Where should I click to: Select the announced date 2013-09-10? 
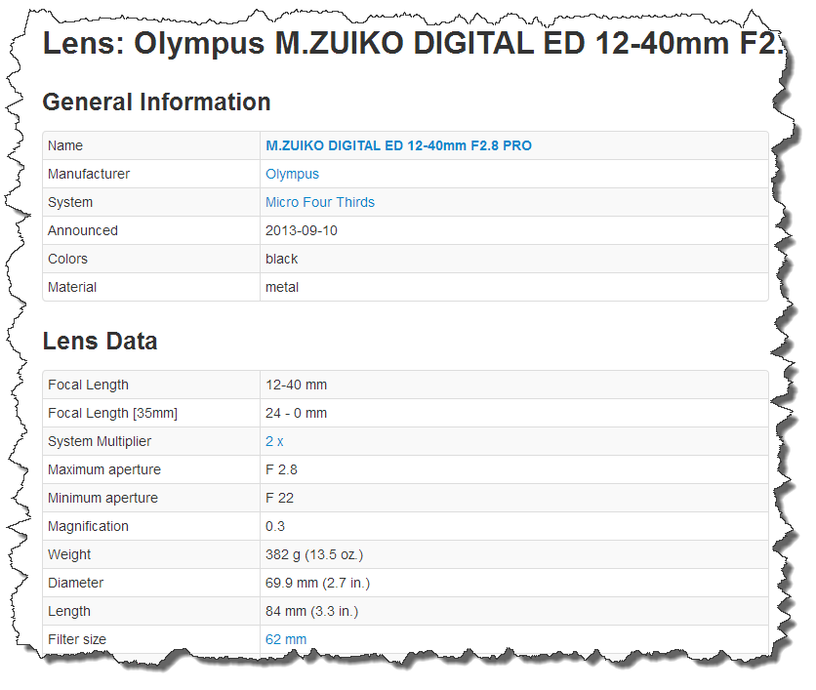point(302,230)
